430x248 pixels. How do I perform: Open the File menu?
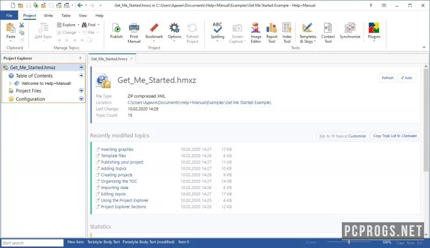[x=9, y=16]
